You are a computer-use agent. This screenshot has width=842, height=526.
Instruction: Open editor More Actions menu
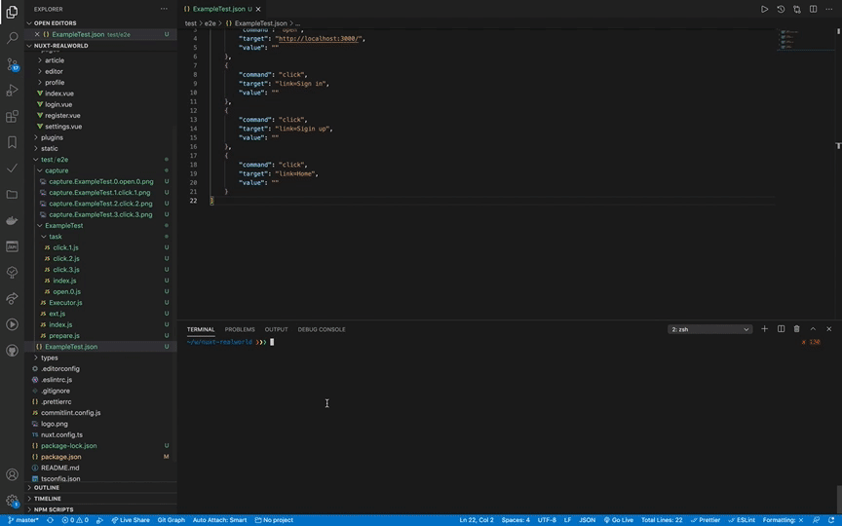829,9
